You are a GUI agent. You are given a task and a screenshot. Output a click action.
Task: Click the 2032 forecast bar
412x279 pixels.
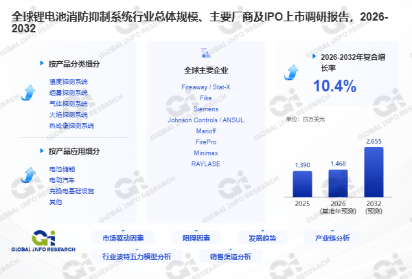(x=374, y=172)
